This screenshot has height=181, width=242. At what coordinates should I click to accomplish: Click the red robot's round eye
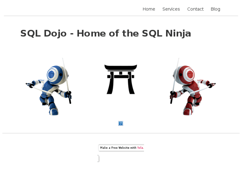pyautogui.click(x=190, y=74)
